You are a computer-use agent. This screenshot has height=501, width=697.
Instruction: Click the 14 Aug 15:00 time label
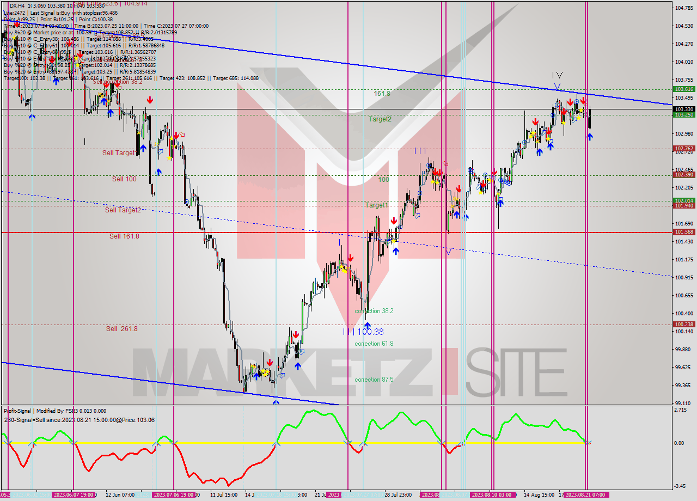pos(540,494)
